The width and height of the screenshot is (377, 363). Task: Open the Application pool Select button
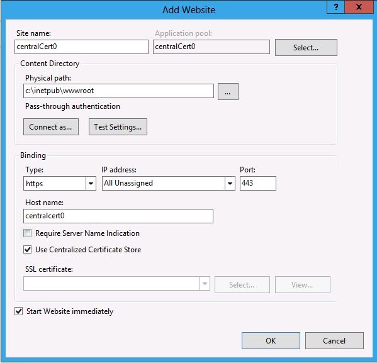tap(306, 48)
